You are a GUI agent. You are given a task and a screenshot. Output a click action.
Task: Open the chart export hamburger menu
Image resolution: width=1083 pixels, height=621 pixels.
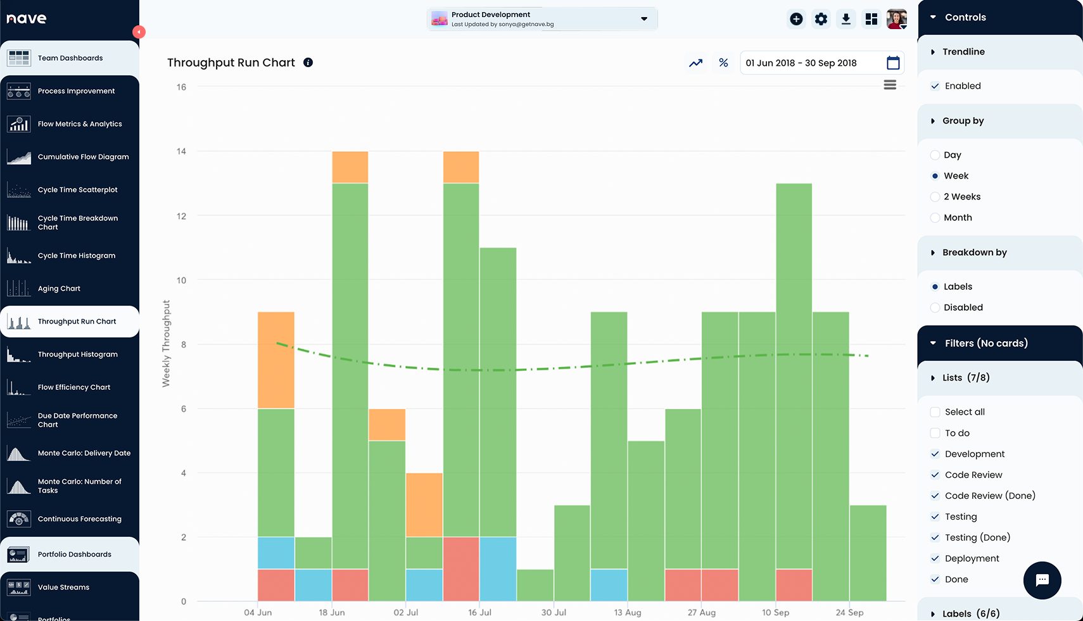pyautogui.click(x=889, y=84)
